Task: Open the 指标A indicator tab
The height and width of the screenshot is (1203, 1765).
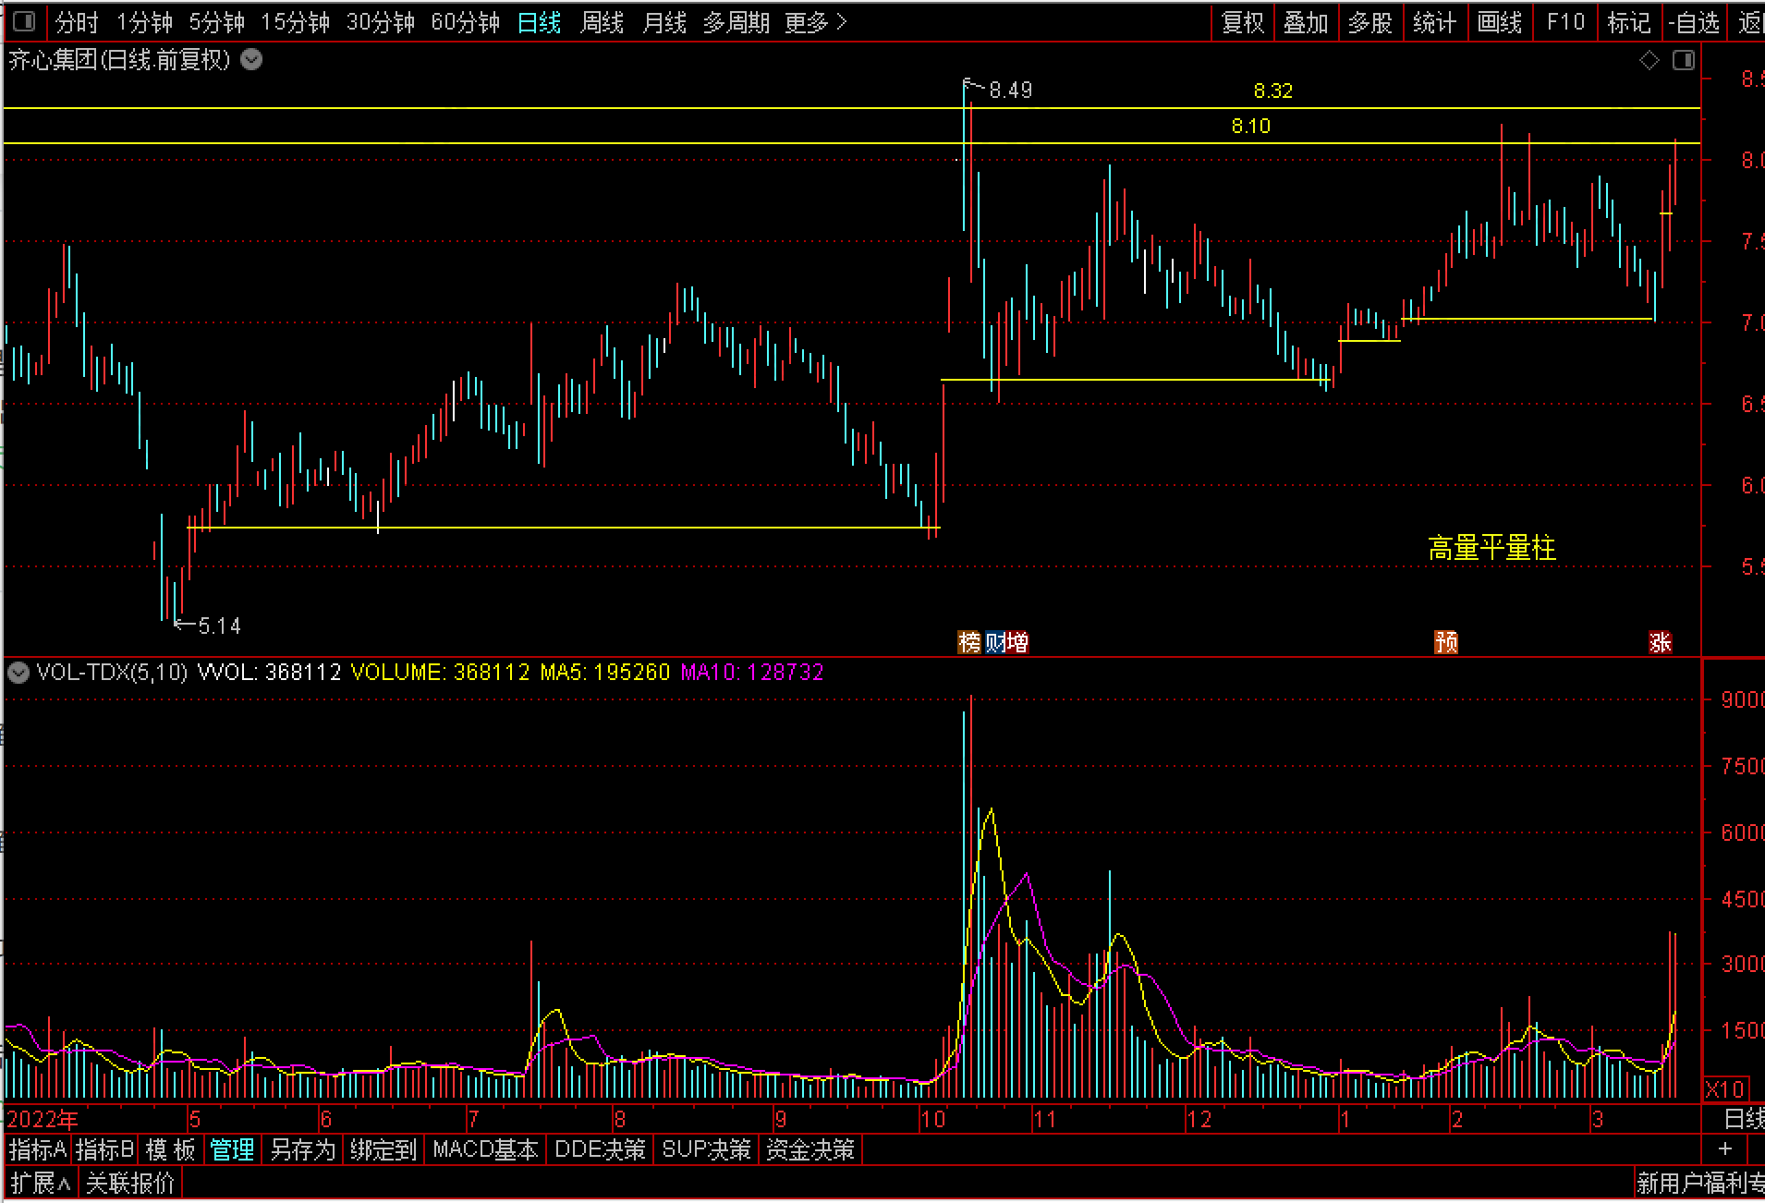Action: [38, 1150]
